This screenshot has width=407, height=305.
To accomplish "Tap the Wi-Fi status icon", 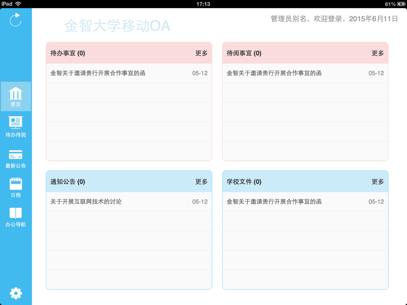I will (18, 4).
